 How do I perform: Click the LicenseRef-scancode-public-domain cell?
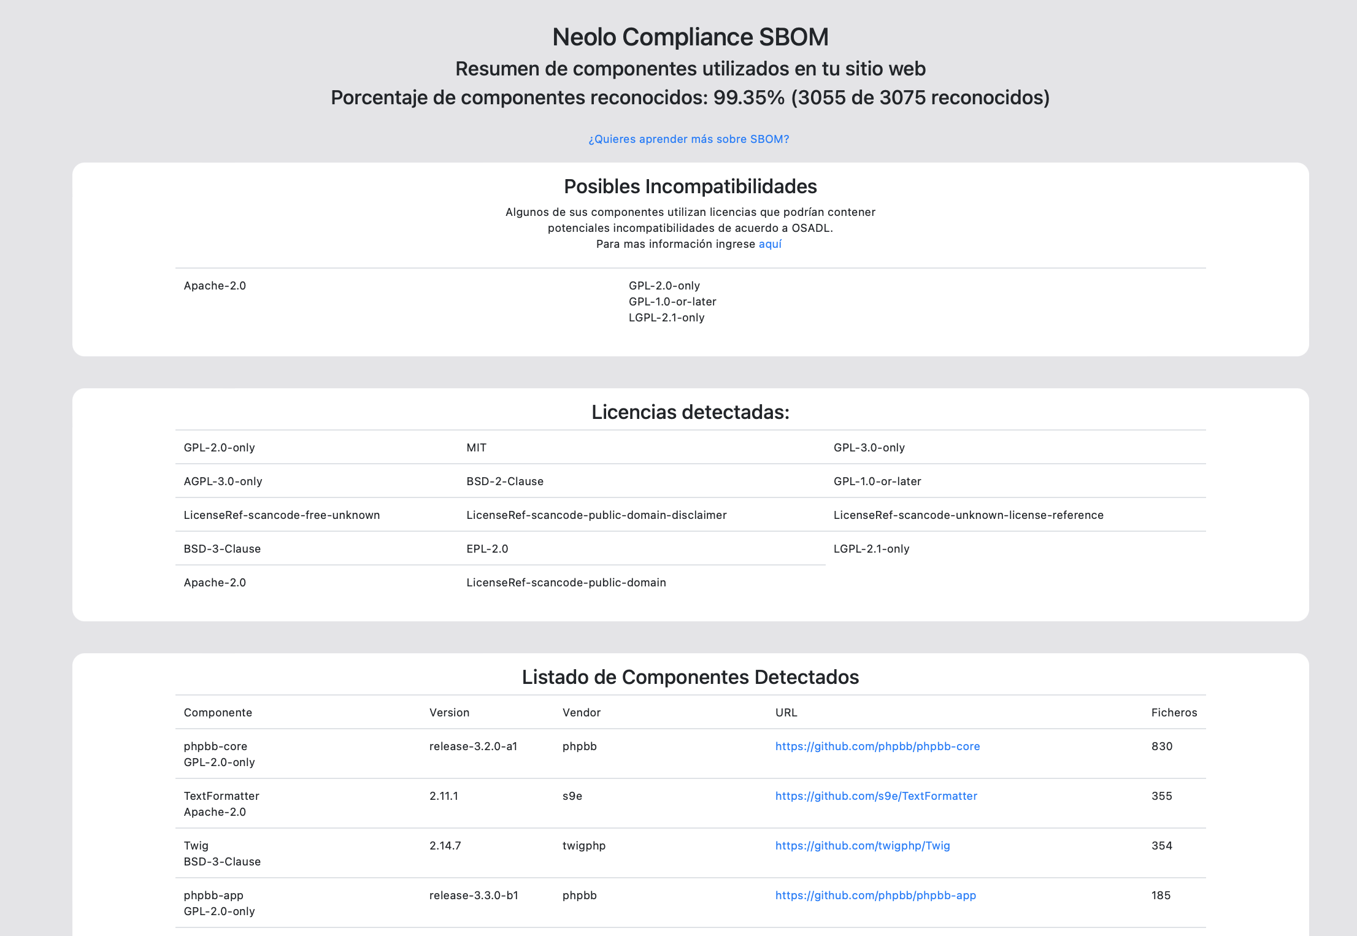566,583
